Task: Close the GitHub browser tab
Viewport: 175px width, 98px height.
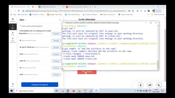Action: [63, 7]
